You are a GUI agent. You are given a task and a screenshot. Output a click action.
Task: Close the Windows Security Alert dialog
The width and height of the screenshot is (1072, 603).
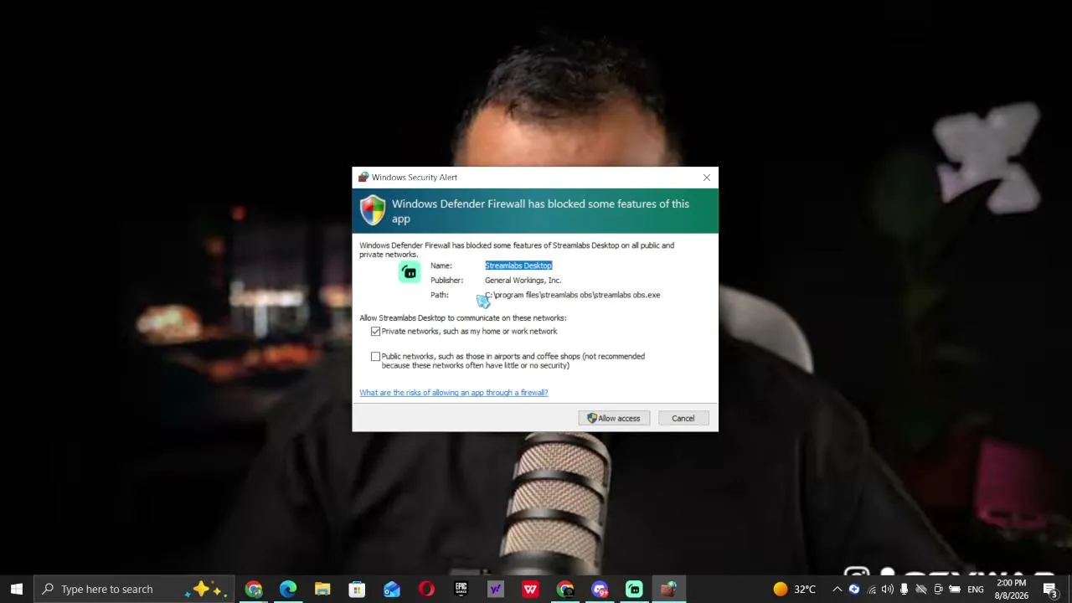pyautogui.click(x=707, y=178)
